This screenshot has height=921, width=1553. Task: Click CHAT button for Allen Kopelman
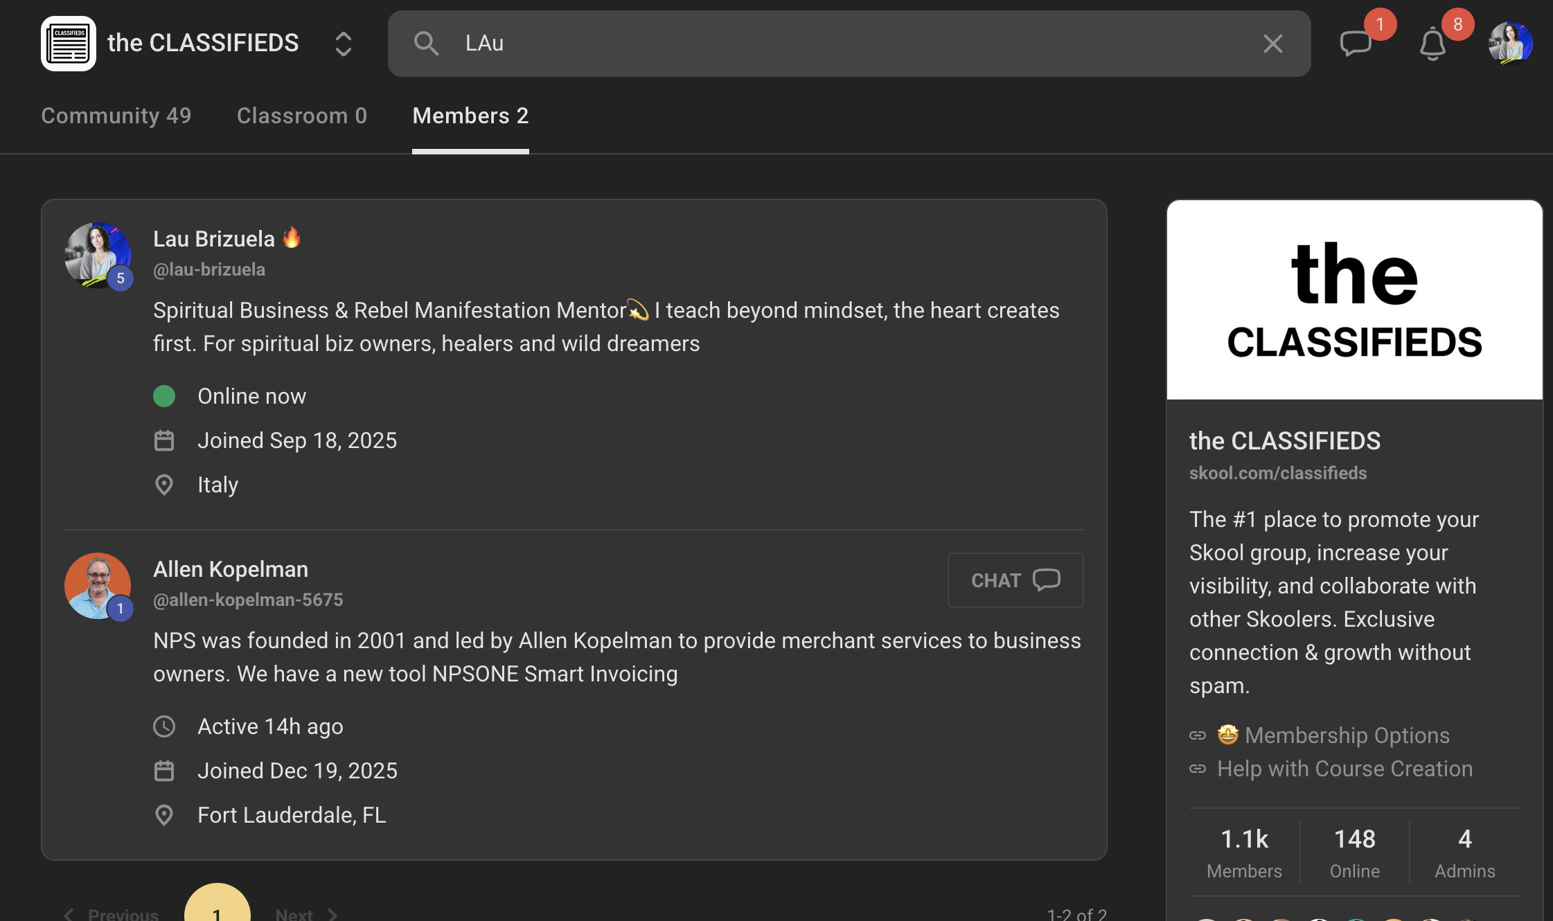[1015, 580]
